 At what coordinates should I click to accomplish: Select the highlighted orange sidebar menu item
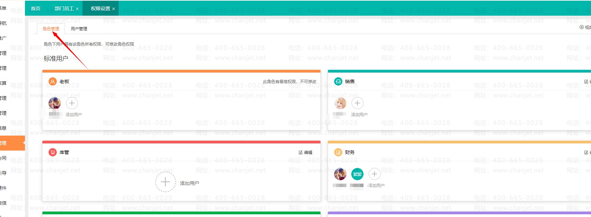12,143
